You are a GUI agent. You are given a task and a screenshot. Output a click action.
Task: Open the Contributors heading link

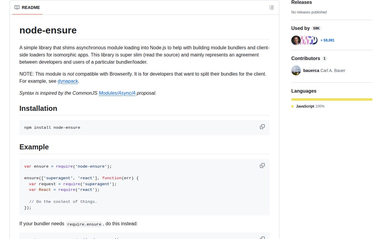(309, 58)
